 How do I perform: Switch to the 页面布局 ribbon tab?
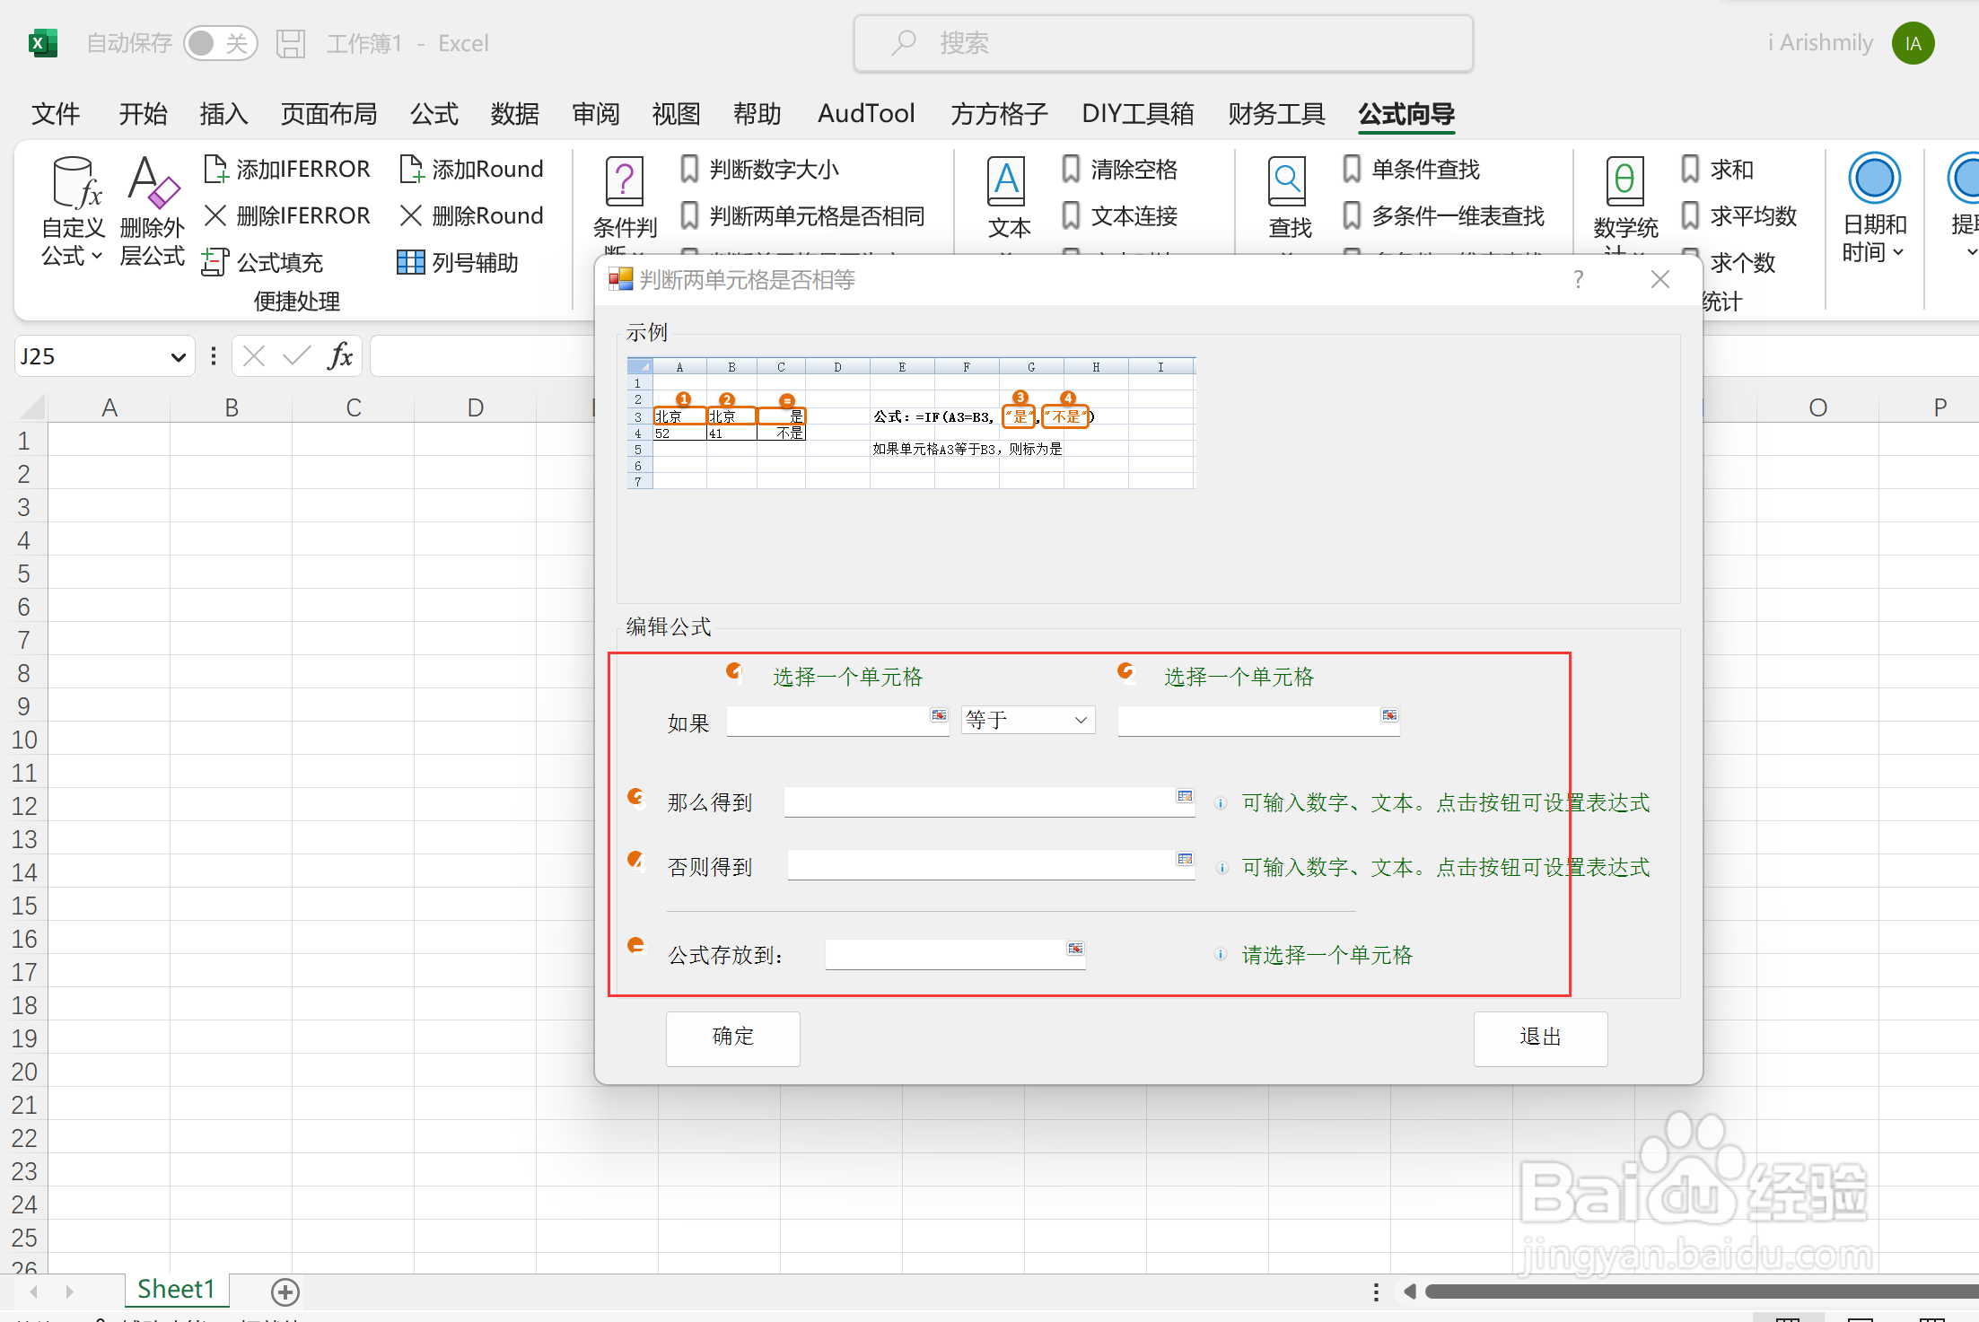tap(328, 114)
